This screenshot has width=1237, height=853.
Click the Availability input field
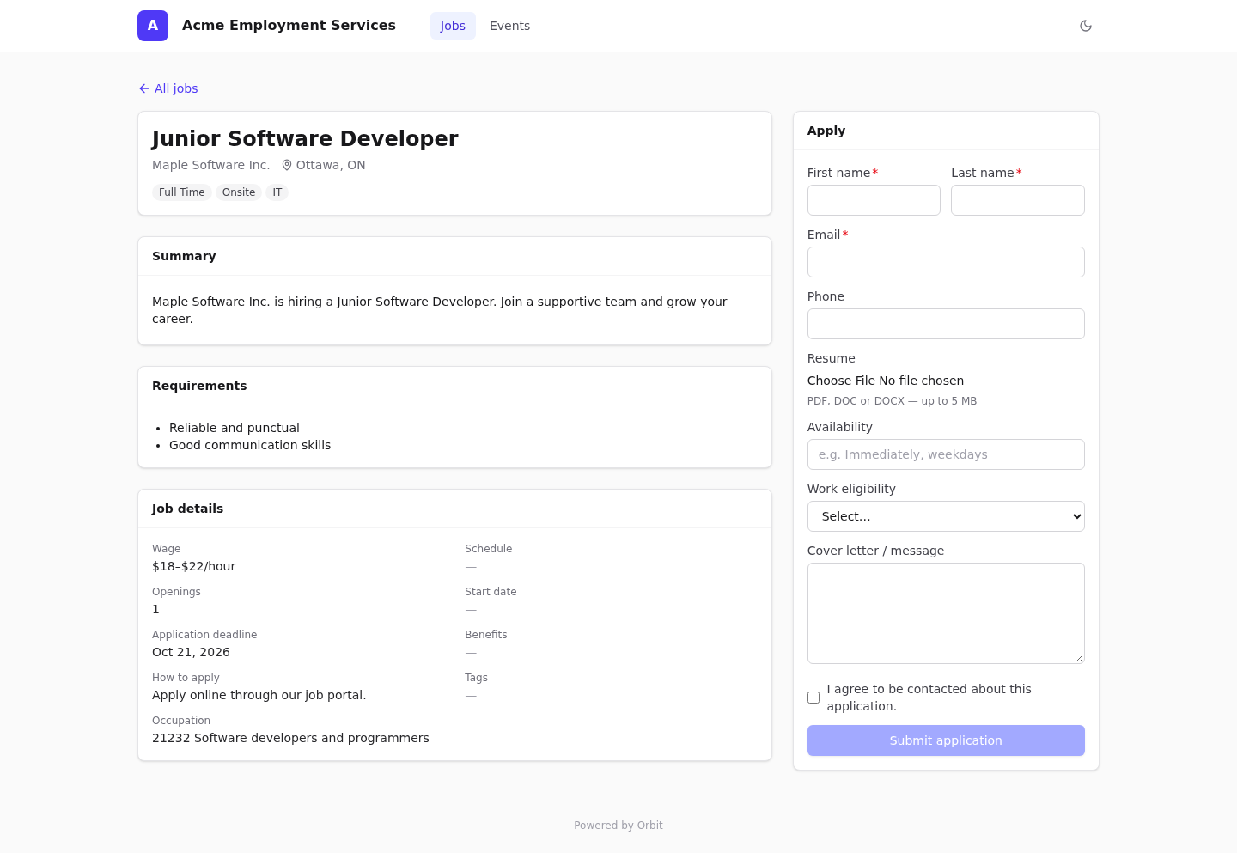946,454
